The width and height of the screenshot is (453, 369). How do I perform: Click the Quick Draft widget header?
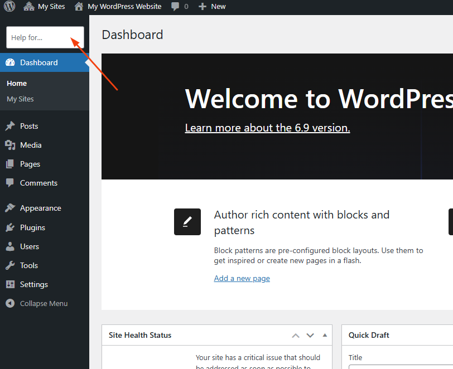[x=397, y=335]
